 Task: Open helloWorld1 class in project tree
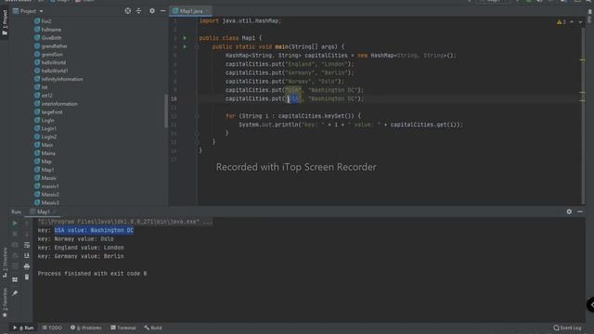click(51, 71)
